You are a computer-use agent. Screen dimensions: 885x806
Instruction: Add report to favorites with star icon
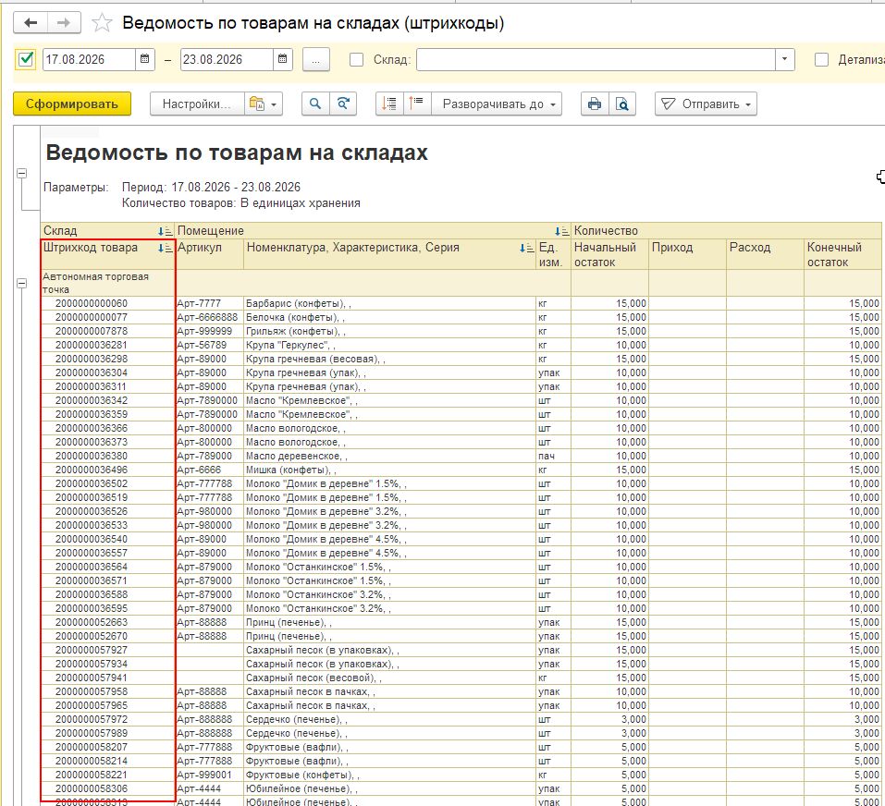pyautogui.click(x=102, y=22)
